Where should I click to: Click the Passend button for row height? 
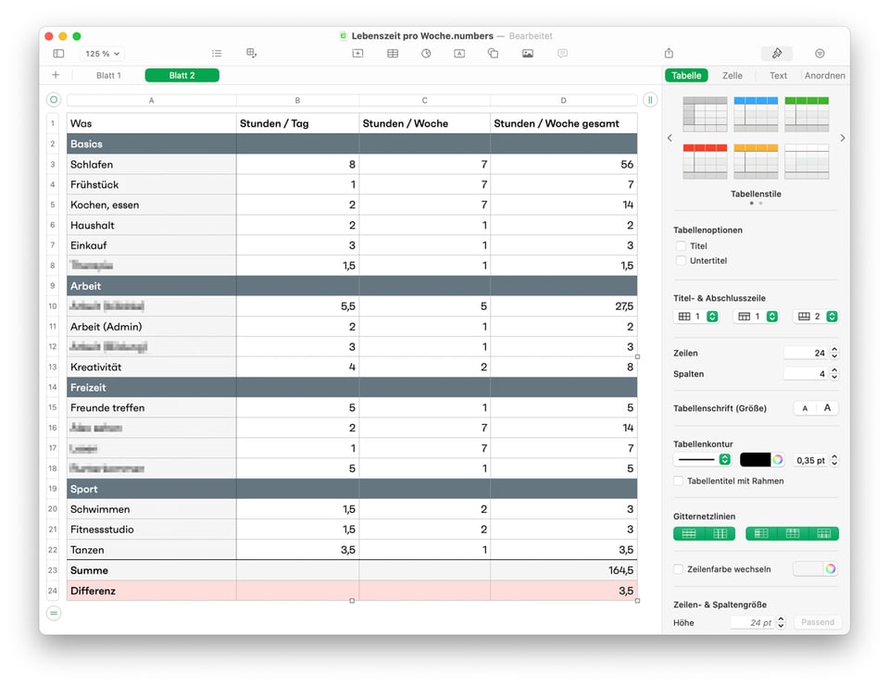(818, 622)
